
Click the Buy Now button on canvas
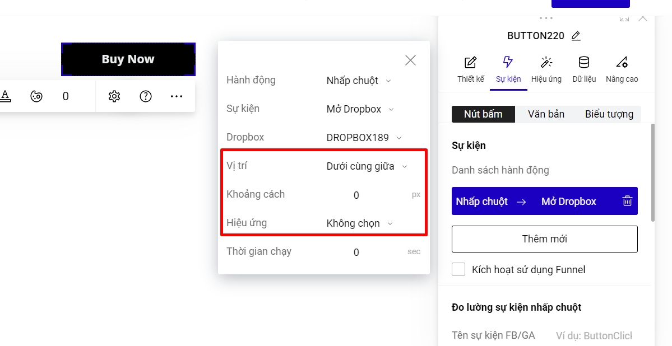[128, 59]
